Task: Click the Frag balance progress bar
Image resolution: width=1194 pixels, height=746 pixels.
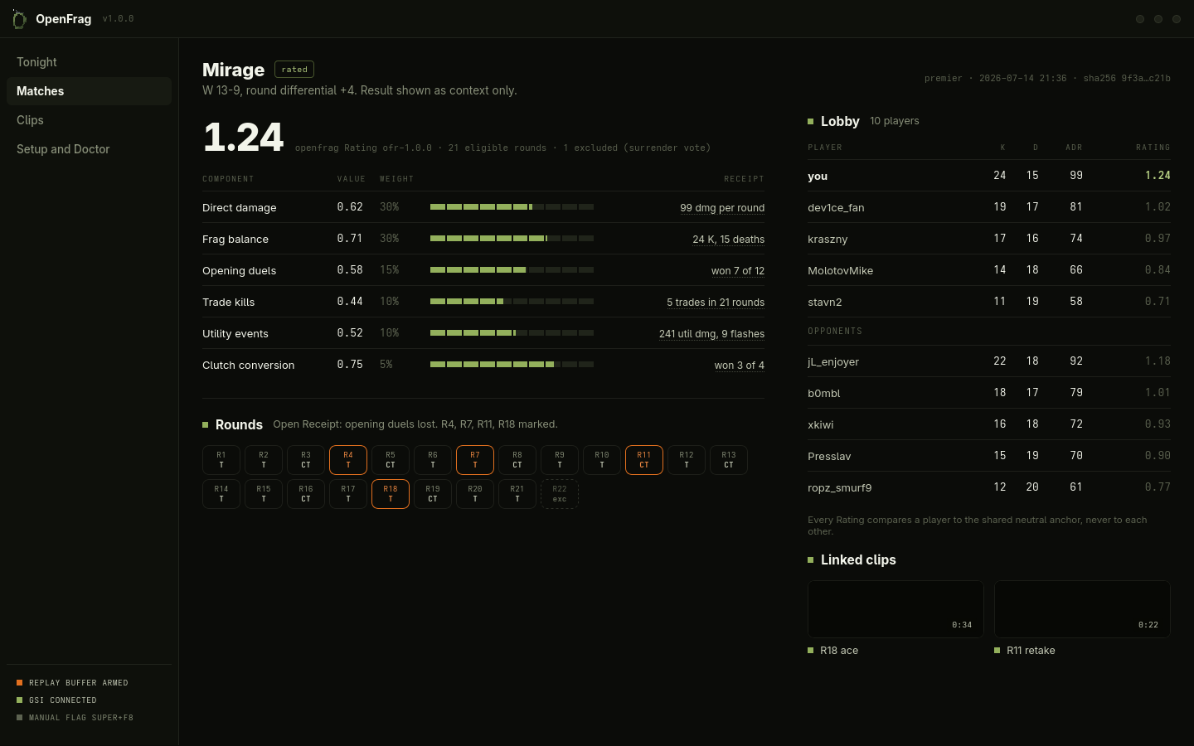Action: click(512, 238)
